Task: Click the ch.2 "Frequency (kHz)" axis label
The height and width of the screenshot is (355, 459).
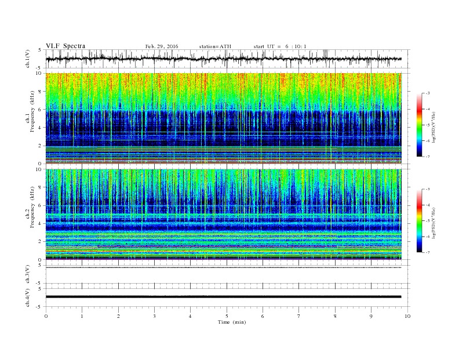Action: tap(32, 207)
